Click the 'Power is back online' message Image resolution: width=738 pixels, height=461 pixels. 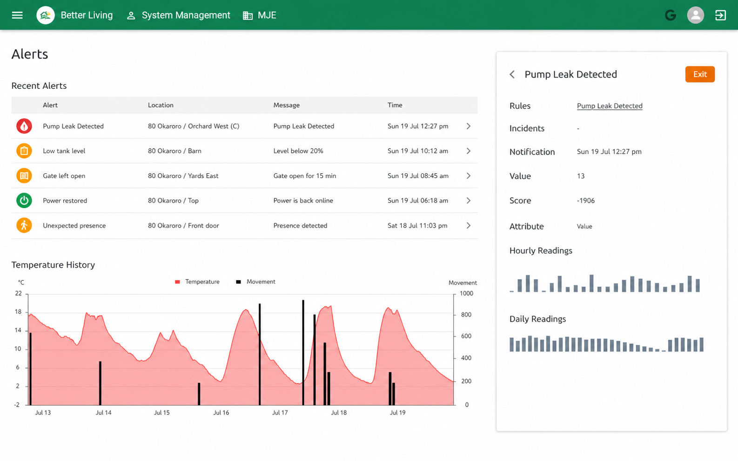click(303, 201)
